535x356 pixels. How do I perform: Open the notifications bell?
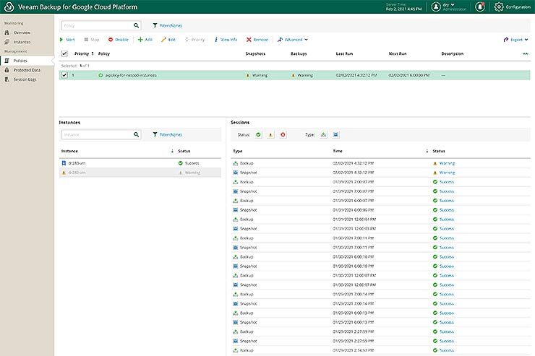(x=481, y=6)
